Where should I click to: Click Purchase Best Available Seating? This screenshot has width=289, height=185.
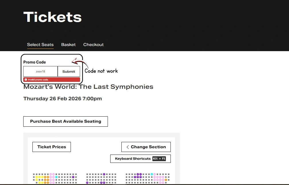(x=65, y=121)
